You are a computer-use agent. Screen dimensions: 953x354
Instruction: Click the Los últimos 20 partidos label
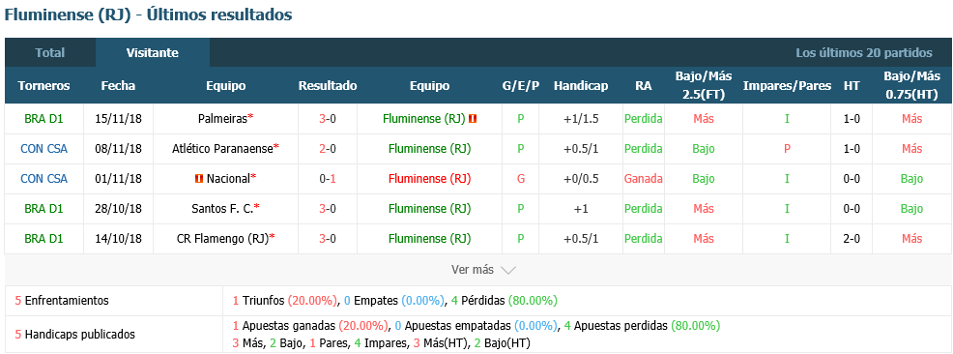point(864,53)
